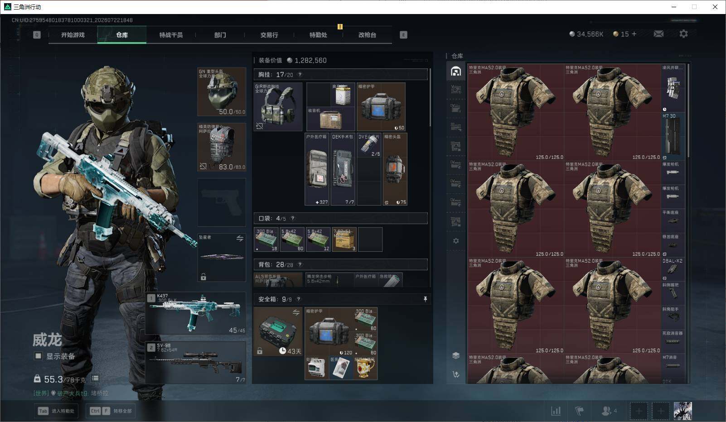The image size is (726, 422).
Task: Select the SV-98 sniper rifle slot
Action: point(196,363)
